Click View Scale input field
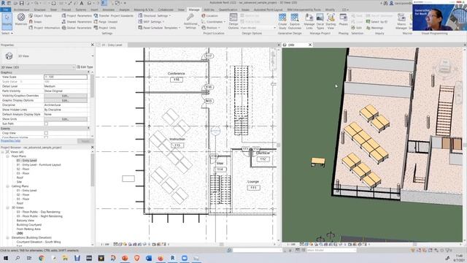Image resolution: width=467 pixels, height=263 pixels. click(x=66, y=77)
